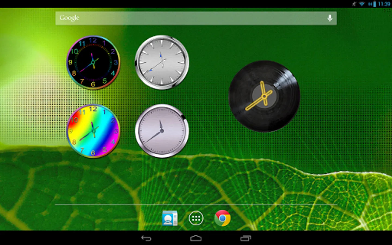Open the Recent apps overview
Image resolution: width=392 pixels, height=245 pixels.
click(246, 238)
